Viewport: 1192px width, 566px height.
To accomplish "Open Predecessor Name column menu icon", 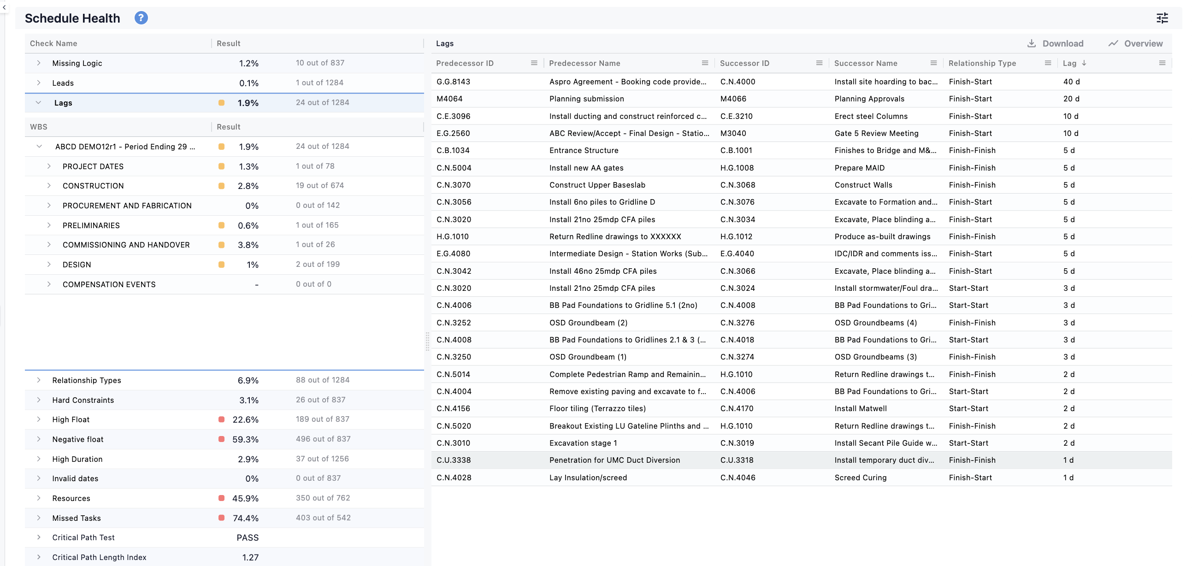I will coord(705,63).
